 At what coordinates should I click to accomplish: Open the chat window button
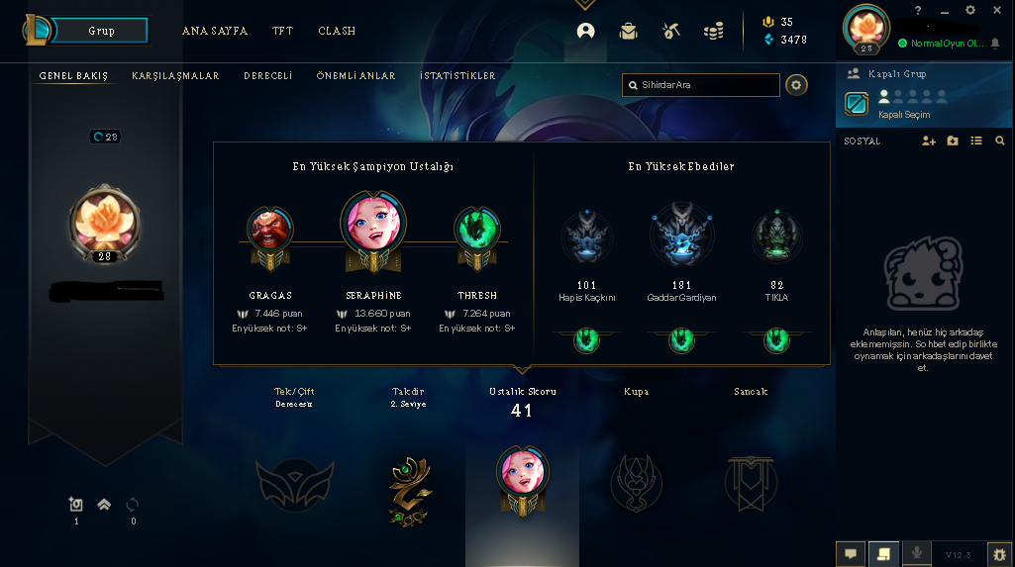point(851,554)
